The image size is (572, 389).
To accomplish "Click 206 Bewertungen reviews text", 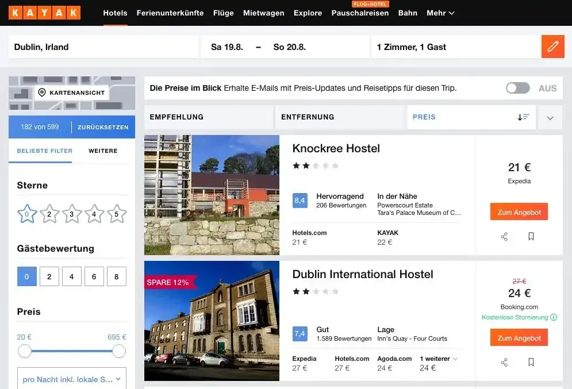I will [x=341, y=205].
